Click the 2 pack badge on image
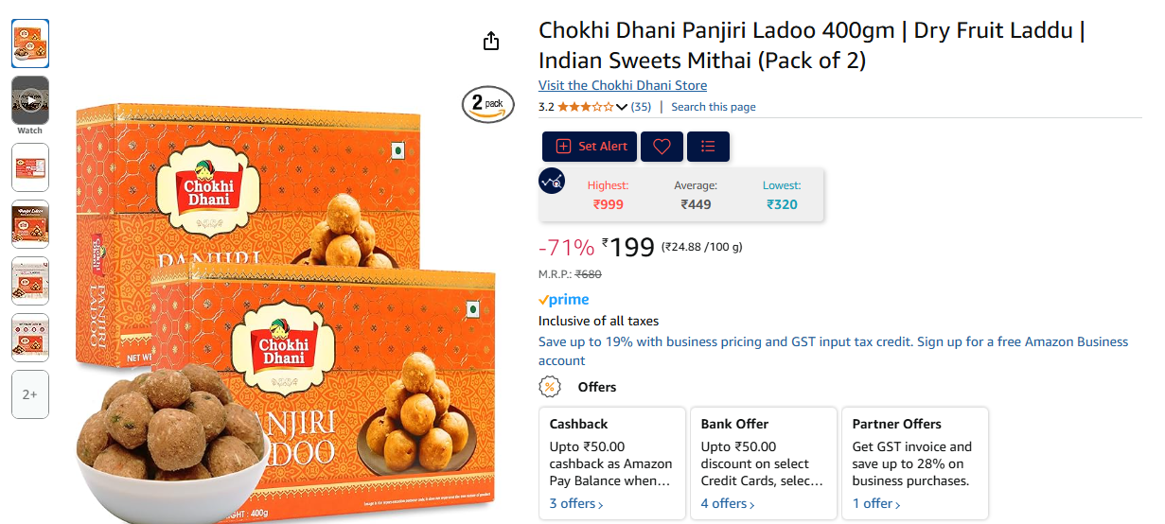This screenshot has height=524, width=1165. tap(487, 104)
